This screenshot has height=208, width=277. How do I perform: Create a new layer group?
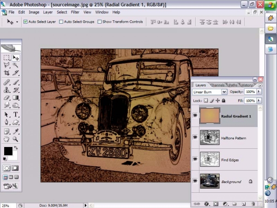coord(234,204)
